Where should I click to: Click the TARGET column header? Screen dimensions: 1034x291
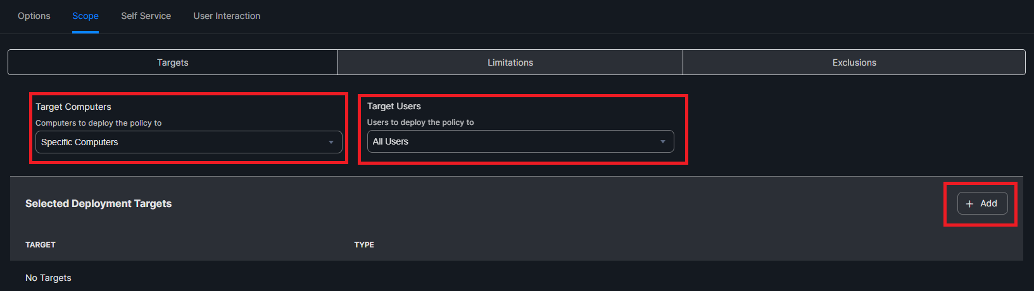click(x=41, y=245)
